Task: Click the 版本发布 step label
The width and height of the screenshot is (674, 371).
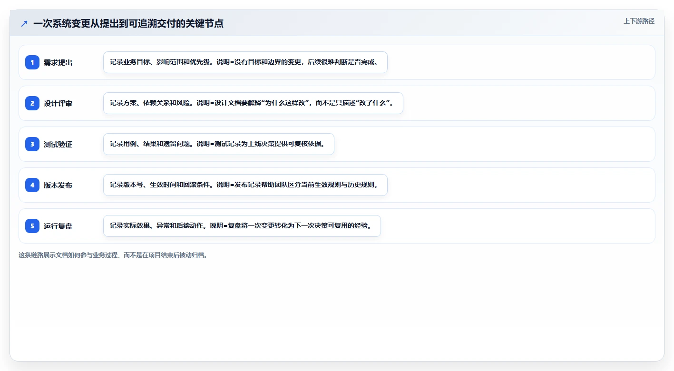Action: pyautogui.click(x=58, y=185)
